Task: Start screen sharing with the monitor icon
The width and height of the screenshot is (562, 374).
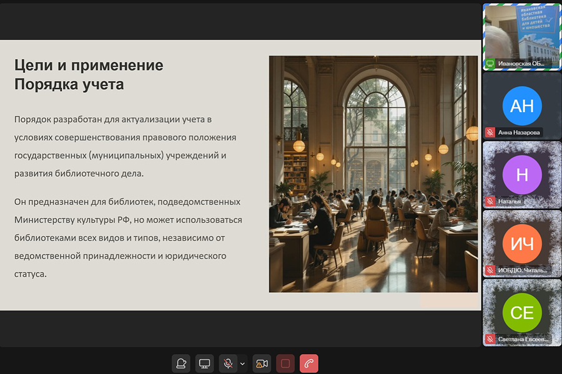Action: 204,363
